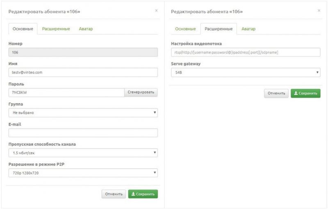Image resolution: width=328 pixels, height=209 pixels.
Task: Switch to Расширенные tab in left dialog
Action: click(56, 29)
